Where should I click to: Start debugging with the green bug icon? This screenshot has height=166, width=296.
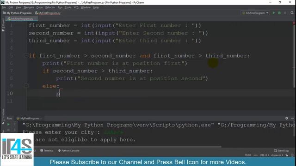[x=279, y=13]
